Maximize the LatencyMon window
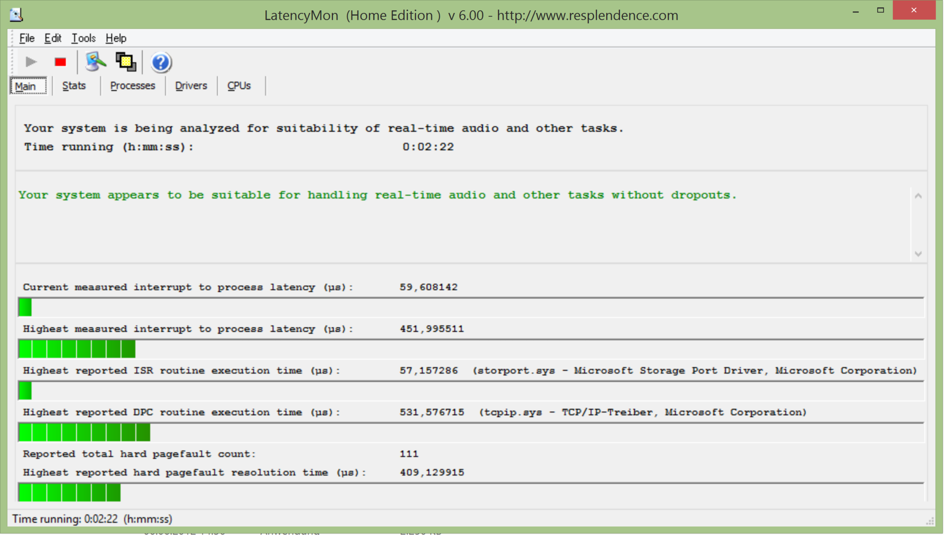 880,10
